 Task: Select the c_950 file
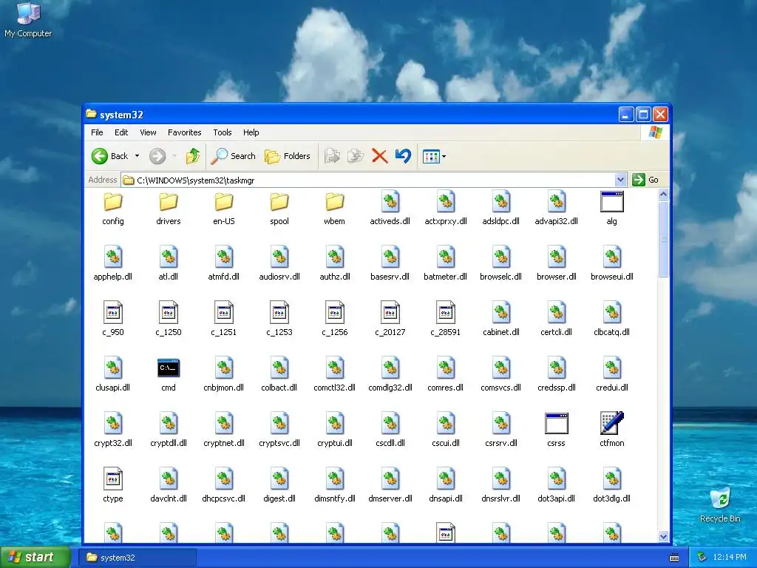[113, 319]
